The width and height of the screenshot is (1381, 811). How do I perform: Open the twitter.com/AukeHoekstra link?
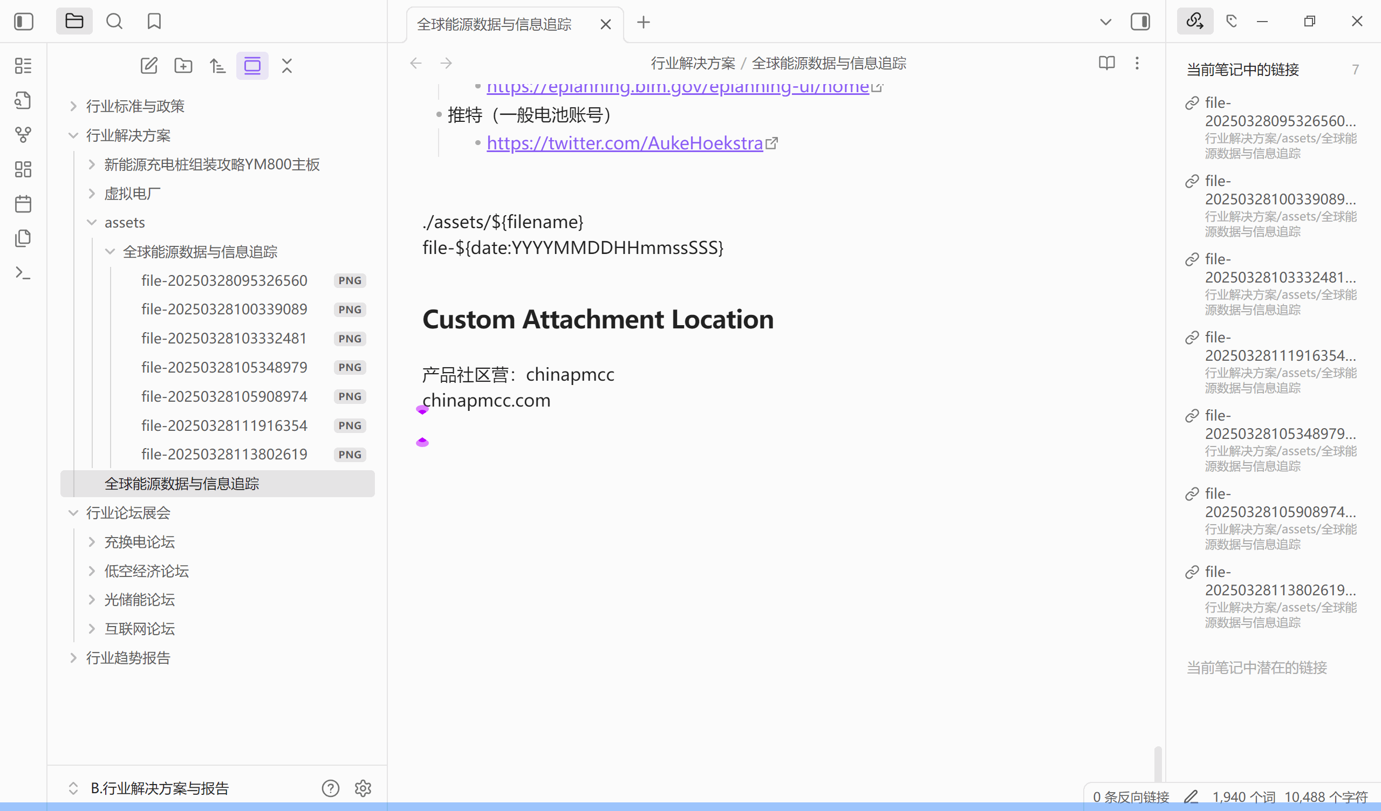pyautogui.click(x=625, y=143)
